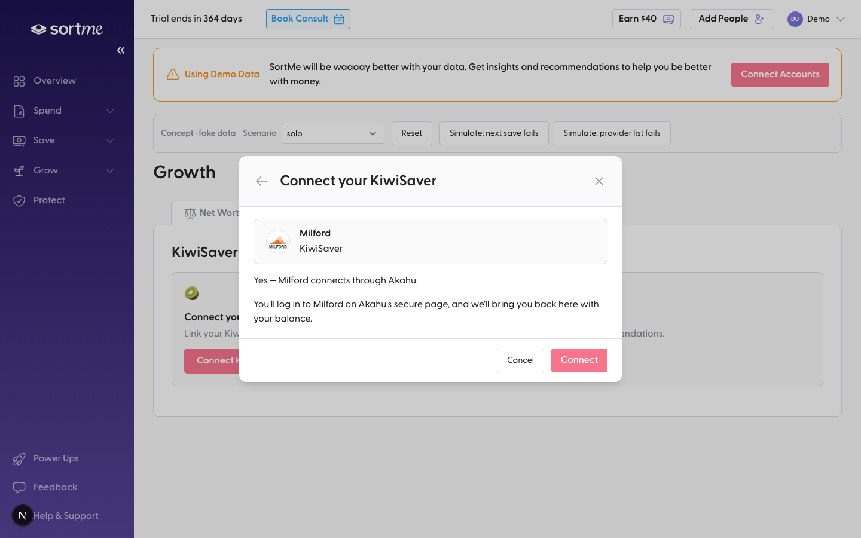Click the Connect Accounts button

pos(780,75)
